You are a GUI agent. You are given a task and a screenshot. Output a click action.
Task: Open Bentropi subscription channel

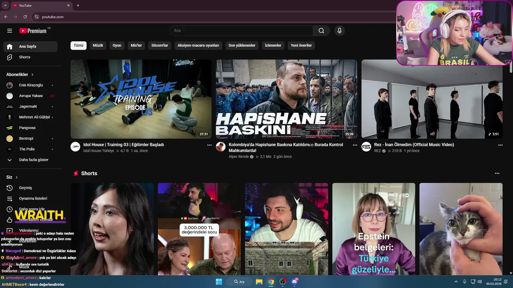[x=30, y=138]
